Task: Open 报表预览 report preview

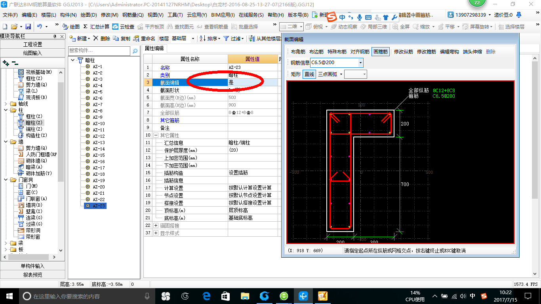Action: pos(32,275)
